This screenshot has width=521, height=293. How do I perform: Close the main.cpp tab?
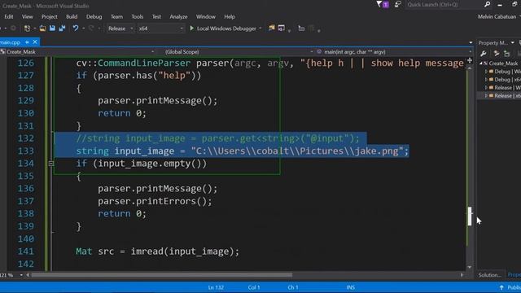tap(35, 42)
